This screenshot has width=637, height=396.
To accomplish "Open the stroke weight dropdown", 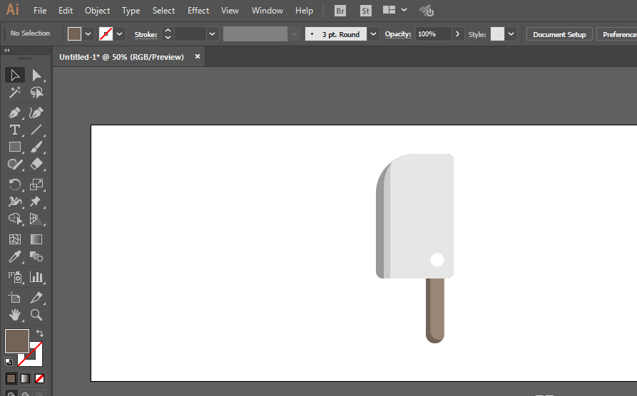I will tap(213, 34).
